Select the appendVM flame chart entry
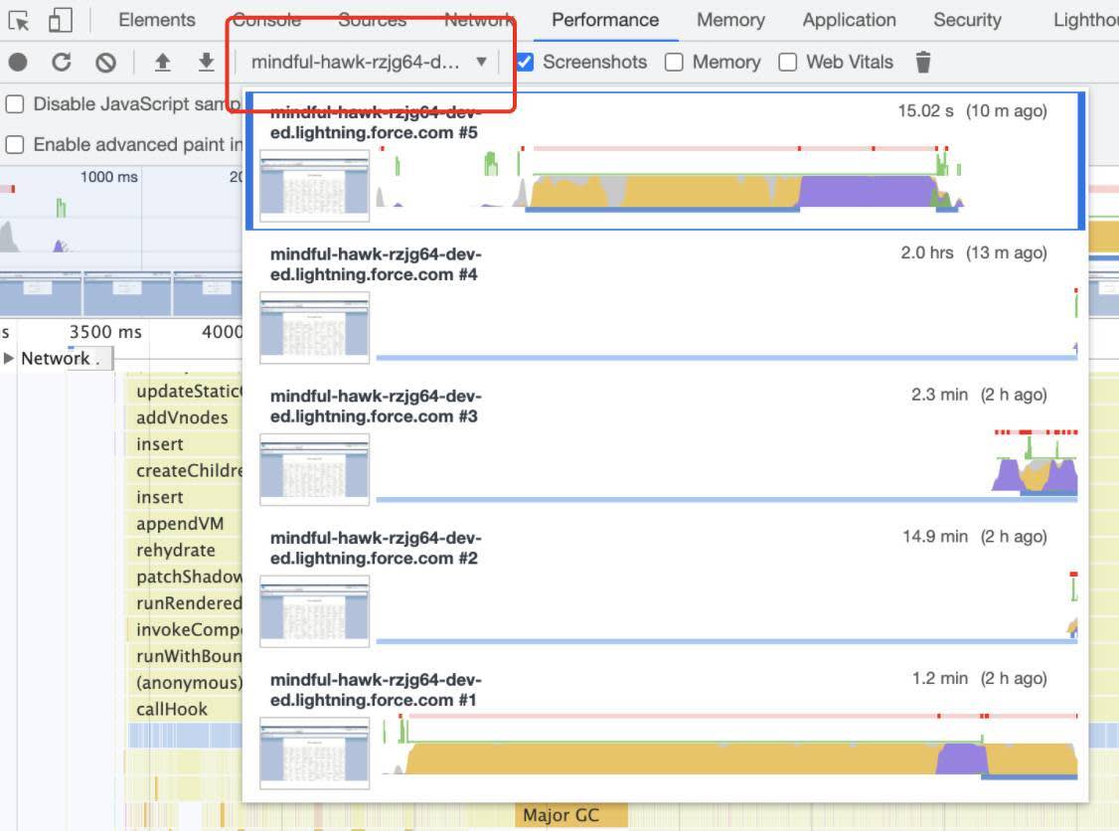 (x=185, y=524)
